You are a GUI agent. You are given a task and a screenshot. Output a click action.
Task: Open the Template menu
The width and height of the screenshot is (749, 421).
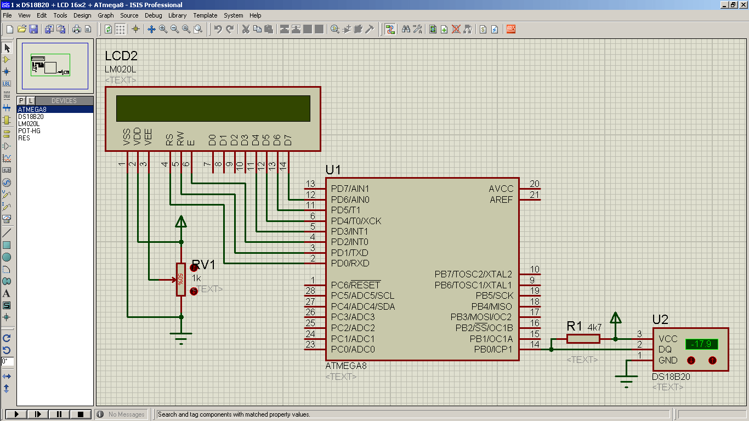coord(205,15)
